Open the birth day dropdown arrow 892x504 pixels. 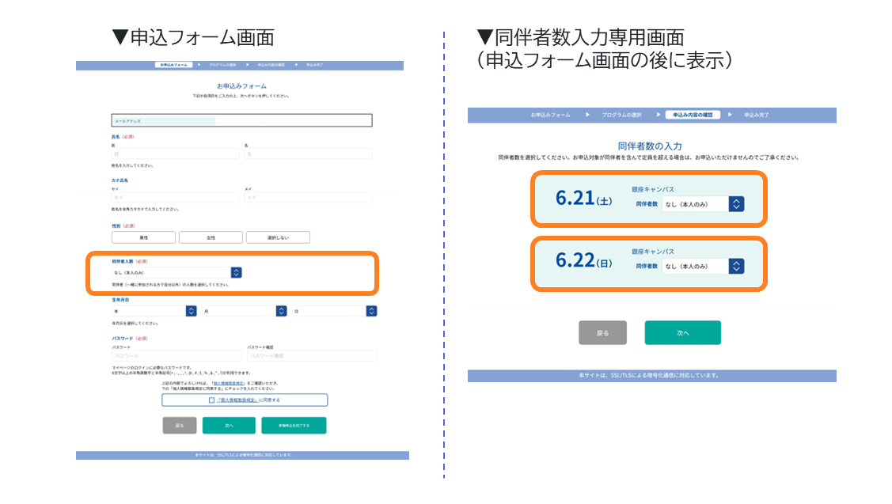pos(371,311)
